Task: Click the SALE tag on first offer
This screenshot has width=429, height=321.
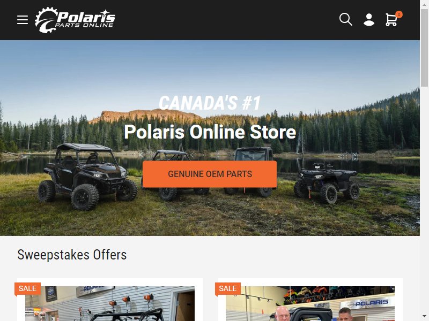Action: coord(27,288)
